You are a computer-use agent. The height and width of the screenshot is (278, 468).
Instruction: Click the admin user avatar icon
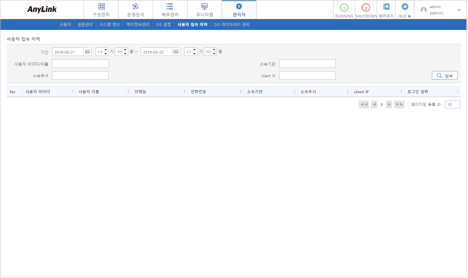tap(424, 10)
